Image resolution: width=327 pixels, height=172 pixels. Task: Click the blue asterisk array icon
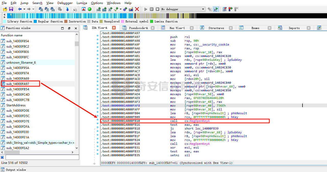point(125,9)
